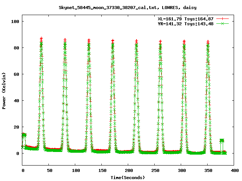
Task: Click the green YR legend line sample
Action: click(222, 23)
